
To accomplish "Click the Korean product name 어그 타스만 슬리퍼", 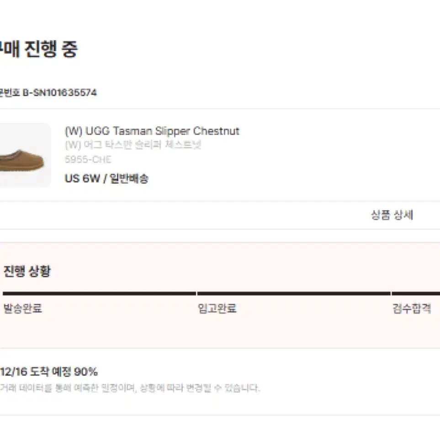I will tap(133, 145).
